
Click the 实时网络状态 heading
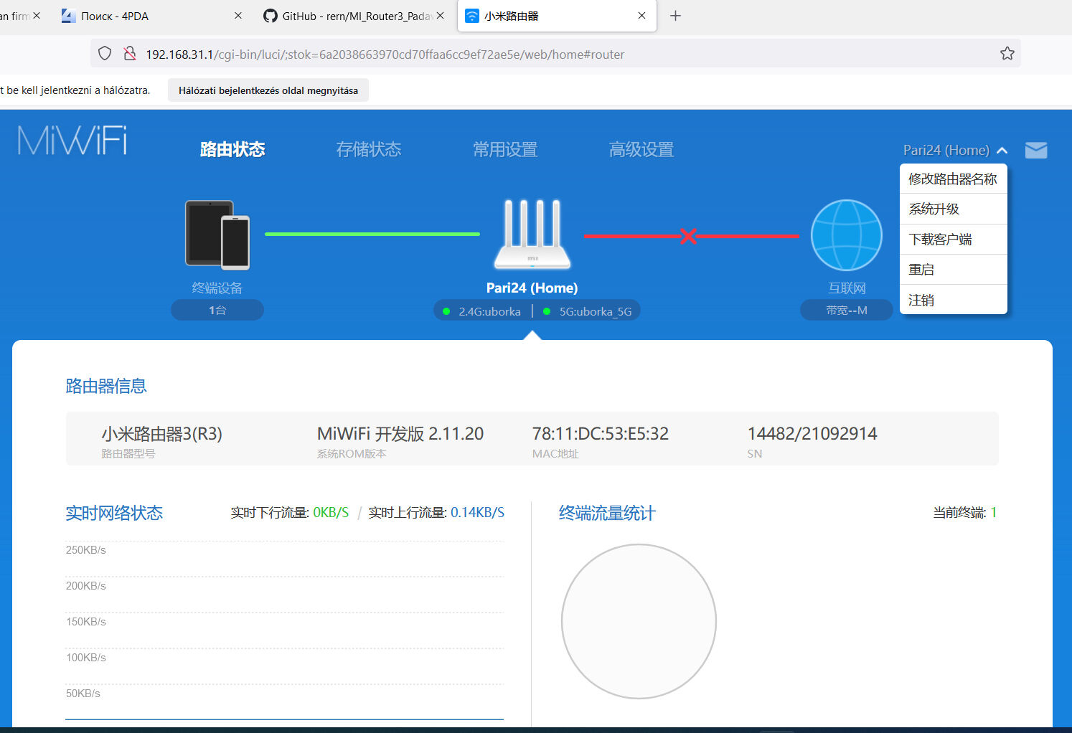(x=114, y=513)
